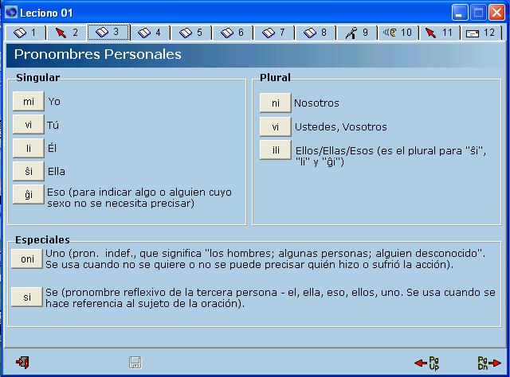Click the 'ni' button for Nosotros

(x=275, y=103)
